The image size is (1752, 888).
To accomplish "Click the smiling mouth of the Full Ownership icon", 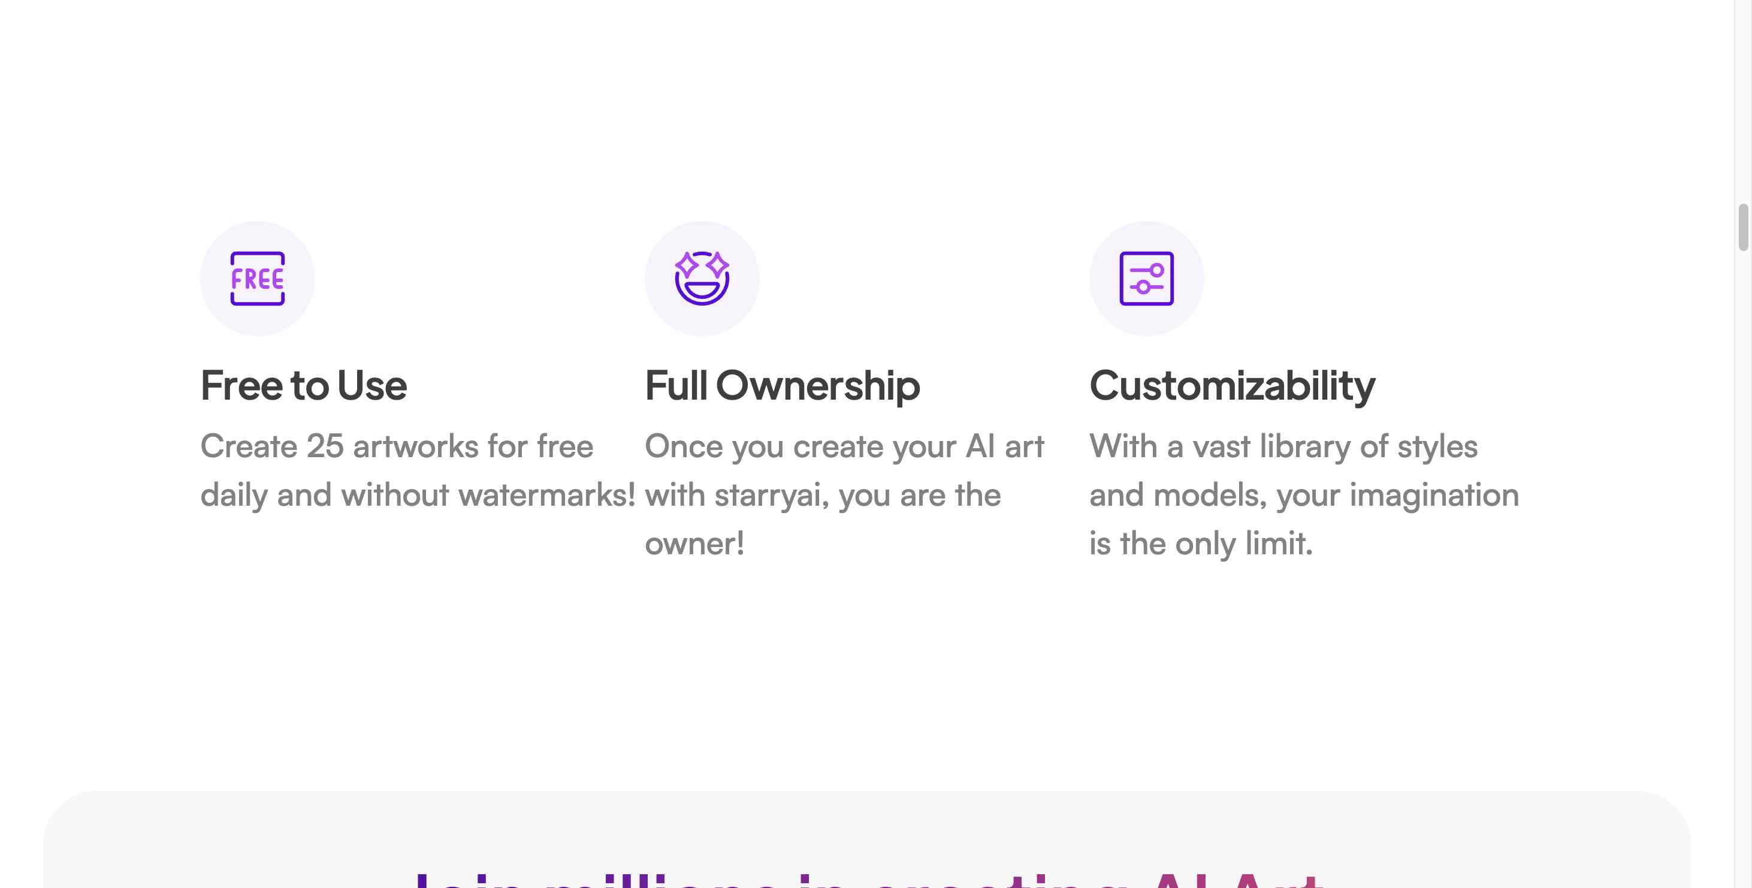I will click(x=702, y=291).
